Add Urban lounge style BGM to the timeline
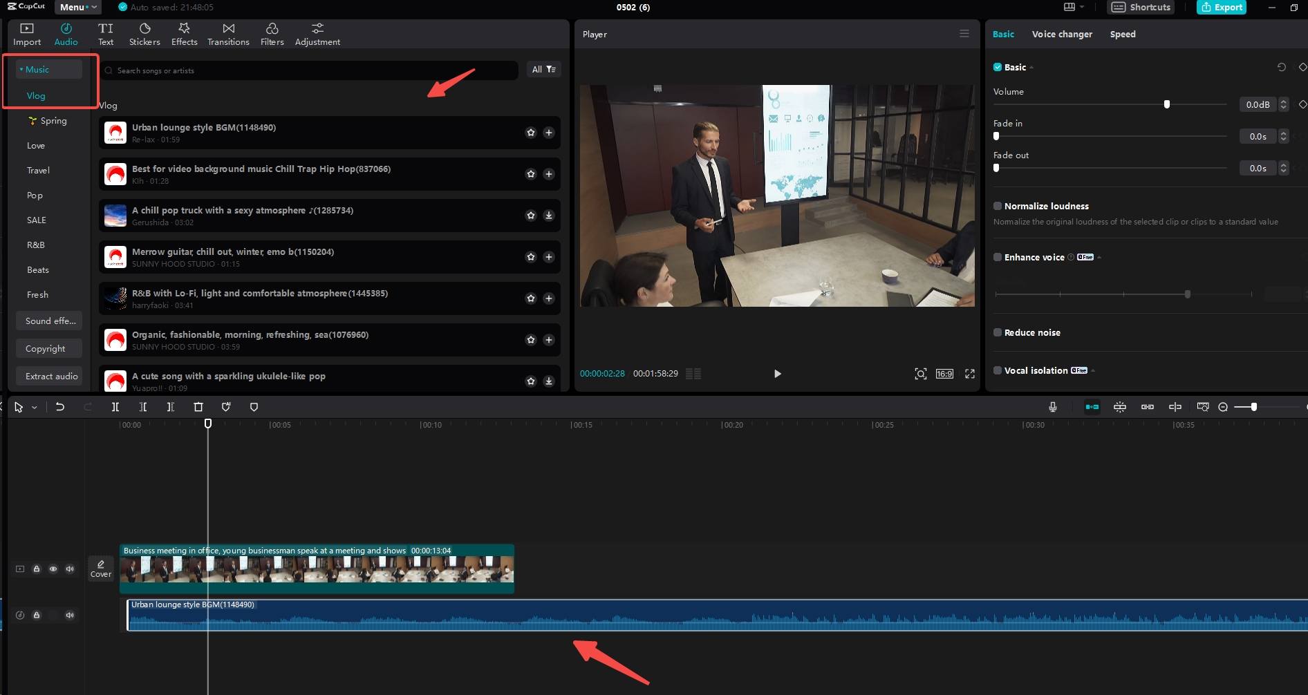This screenshot has width=1308, height=695. (x=549, y=133)
